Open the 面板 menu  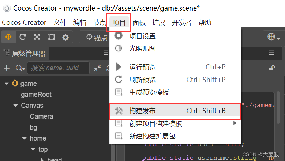click(139, 23)
